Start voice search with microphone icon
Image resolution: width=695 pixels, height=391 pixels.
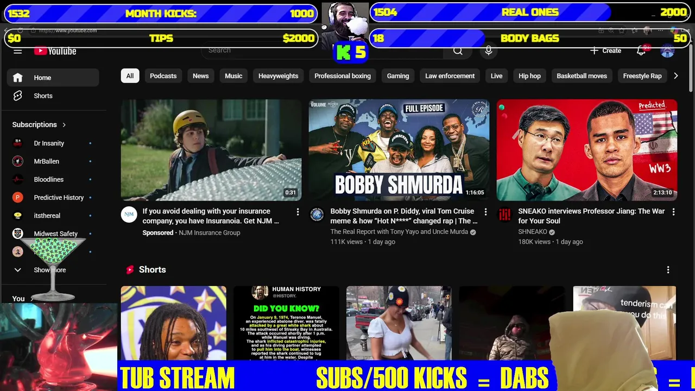coord(489,51)
